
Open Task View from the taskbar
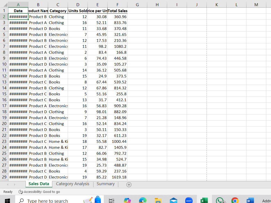111,201
